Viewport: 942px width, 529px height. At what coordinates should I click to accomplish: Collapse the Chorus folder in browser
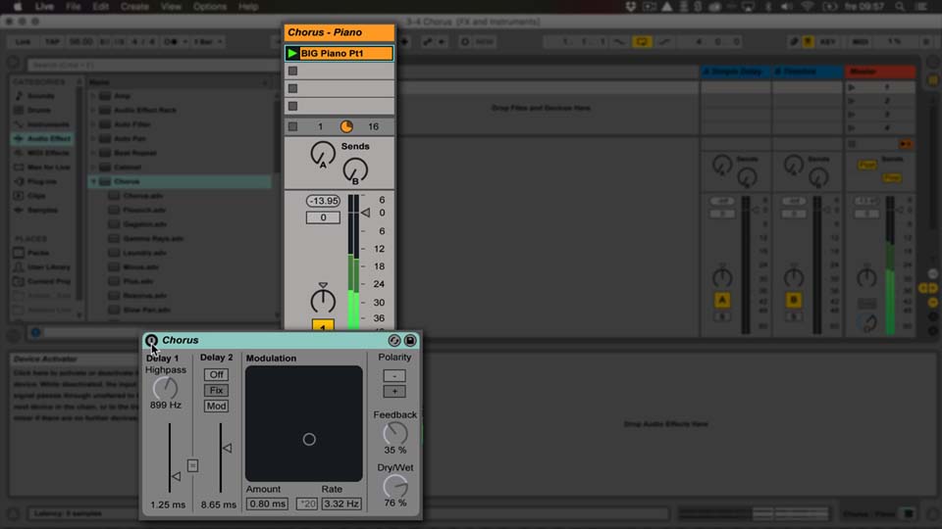click(93, 181)
